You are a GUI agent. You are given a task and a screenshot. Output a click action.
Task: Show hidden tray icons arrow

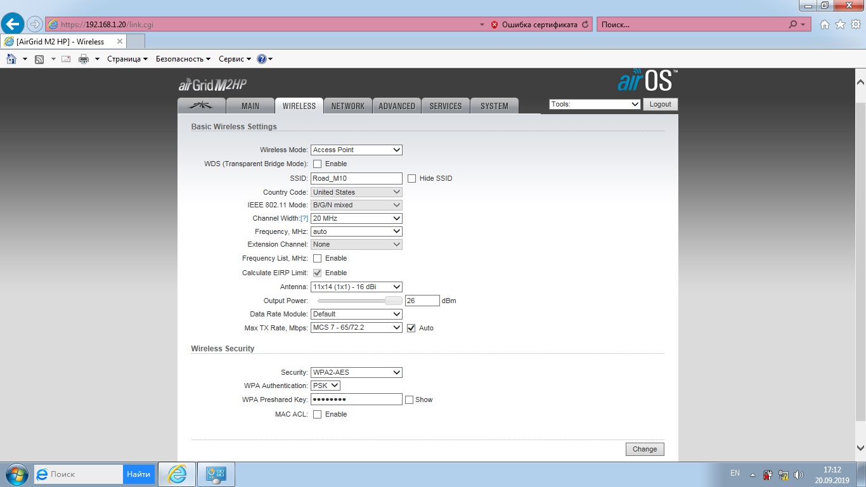[753, 474]
